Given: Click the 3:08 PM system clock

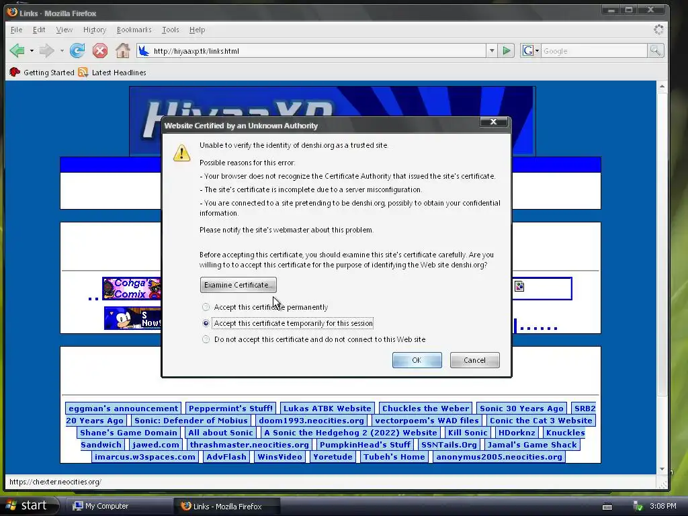Looking at the screenshot, I should pos(663,506).
